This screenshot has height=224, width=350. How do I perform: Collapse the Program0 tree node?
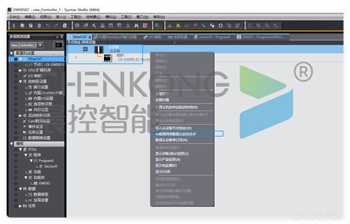[x=32, y=161]
